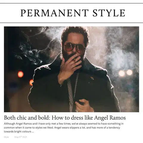Click the article excerpt paragraph
The image size is (143, 143).
63,128
